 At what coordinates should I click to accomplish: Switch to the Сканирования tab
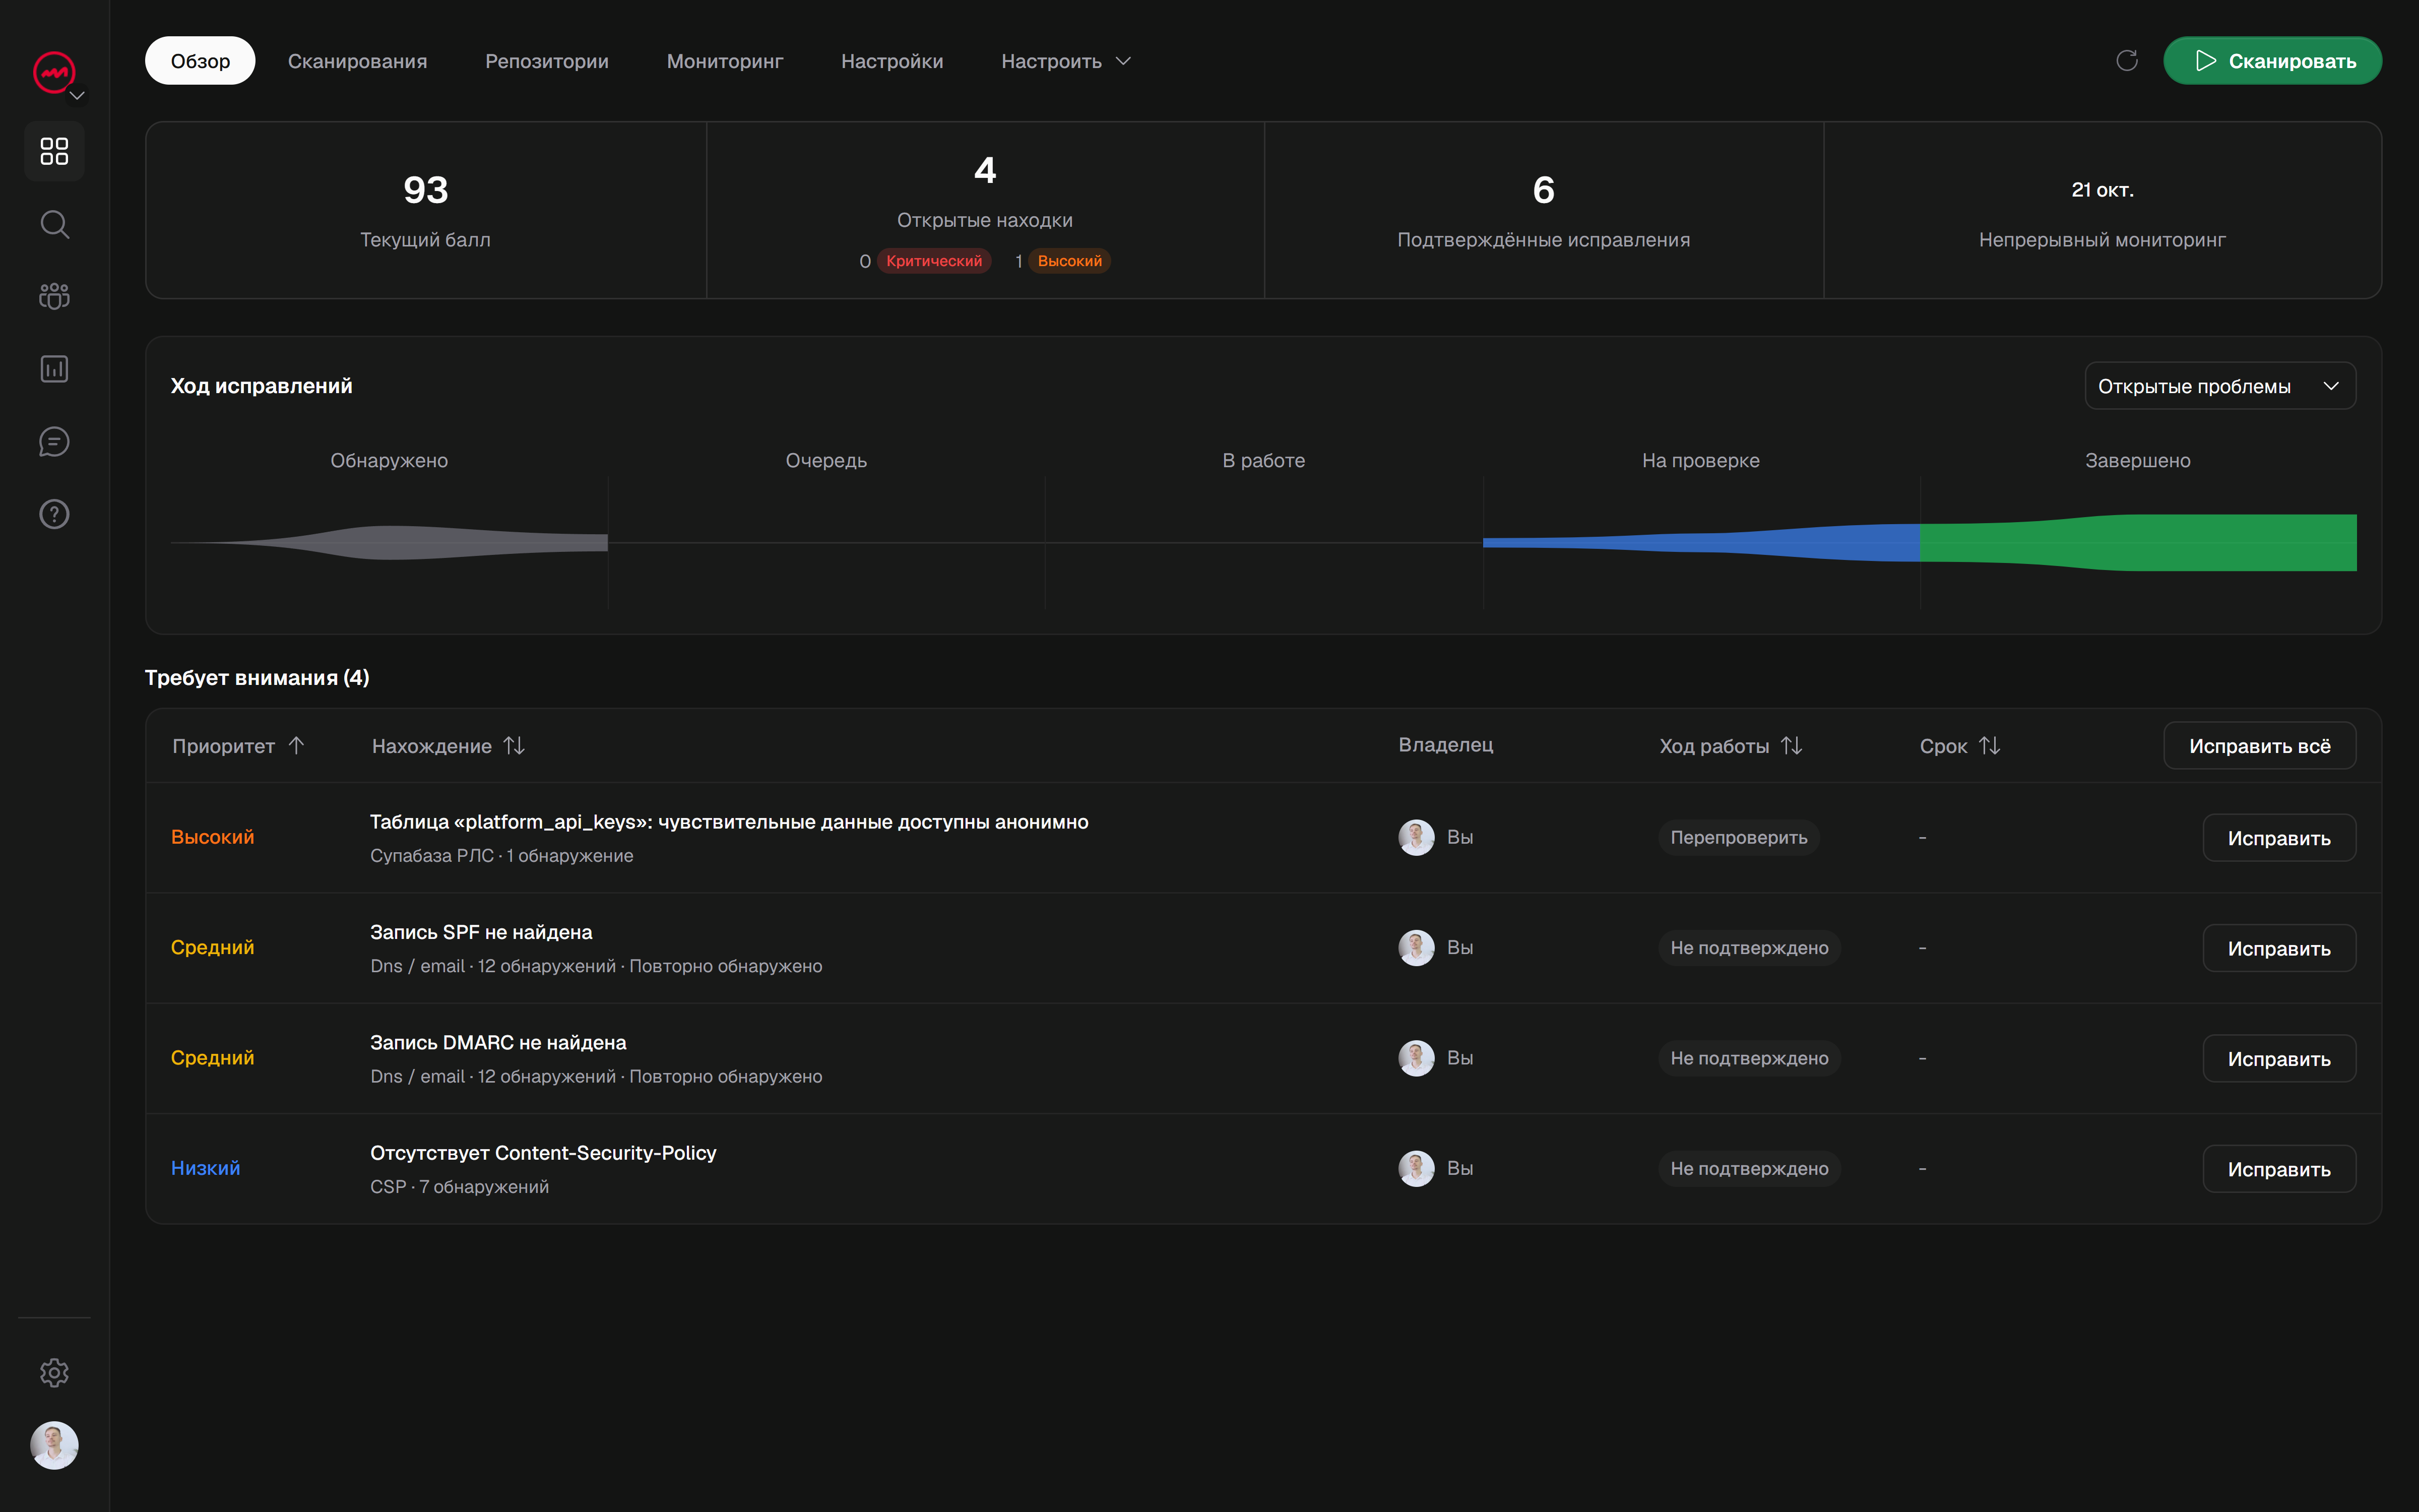[x=357, y=61]
